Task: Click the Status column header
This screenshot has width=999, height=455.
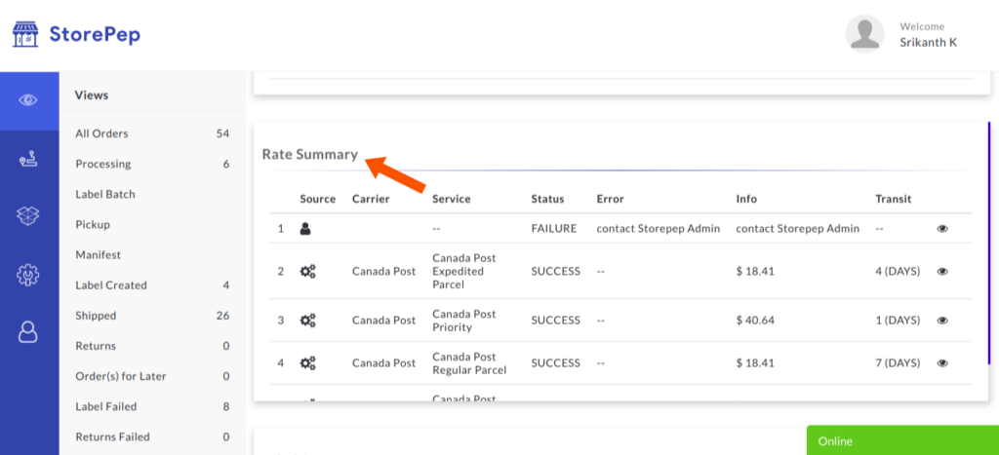Action: coord(548,199)
